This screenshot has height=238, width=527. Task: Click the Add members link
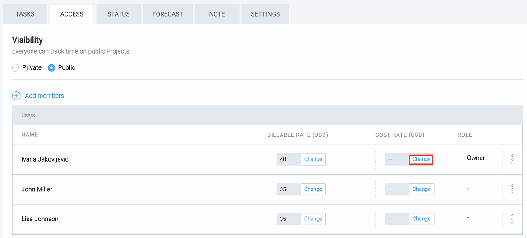(44, 96)
